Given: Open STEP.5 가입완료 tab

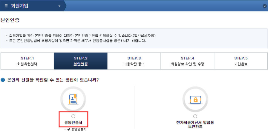Looking at the screenshot, I should tap(241, 61).
